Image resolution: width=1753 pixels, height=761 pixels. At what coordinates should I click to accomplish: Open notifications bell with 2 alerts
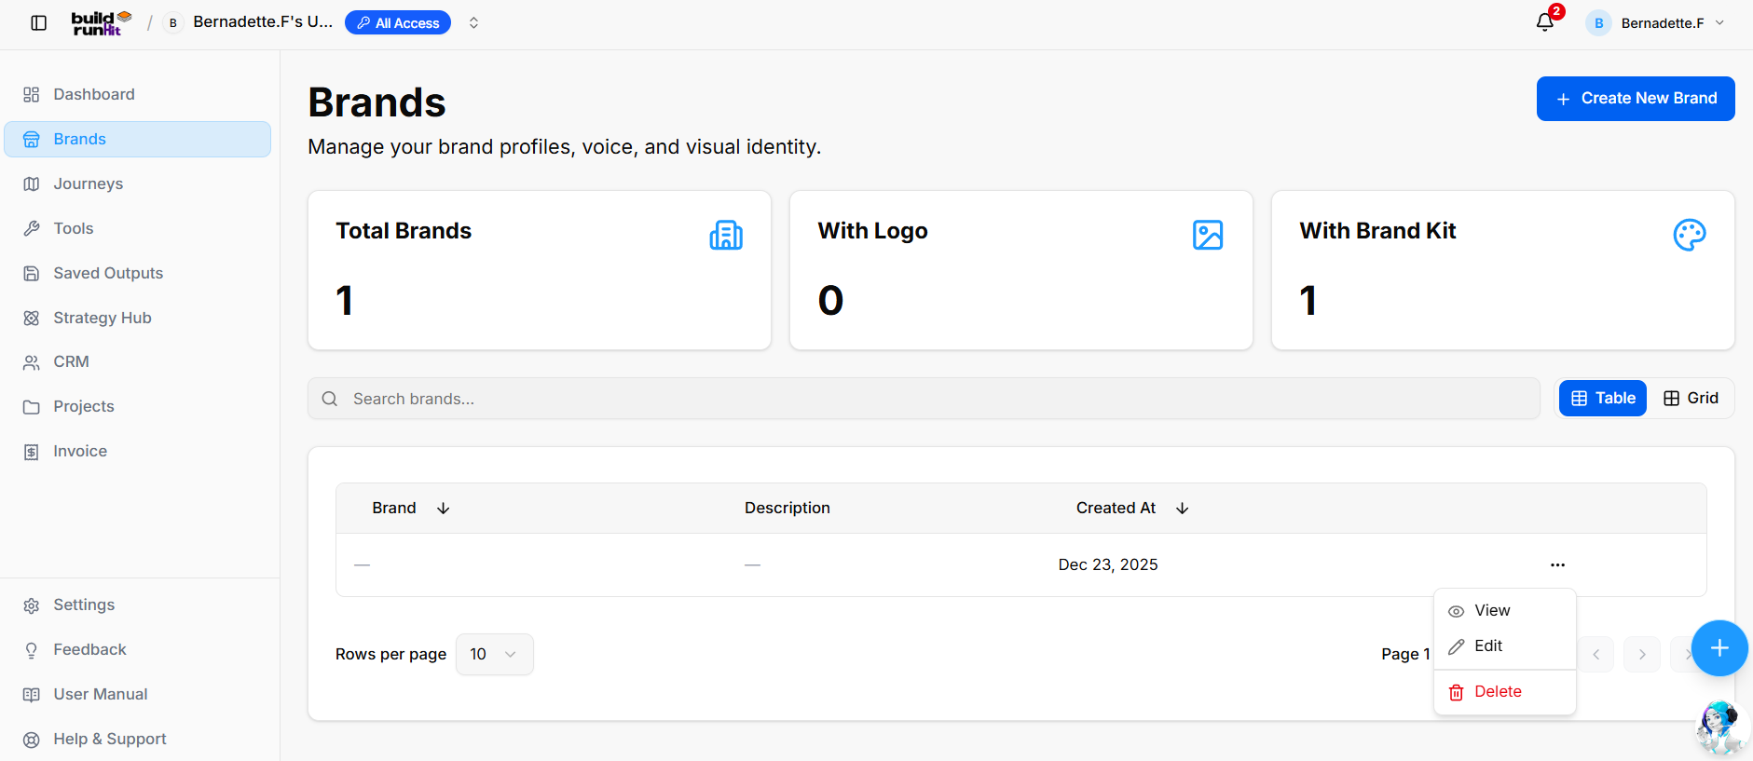1545,22
